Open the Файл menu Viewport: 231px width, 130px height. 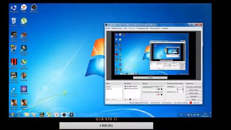108,28
